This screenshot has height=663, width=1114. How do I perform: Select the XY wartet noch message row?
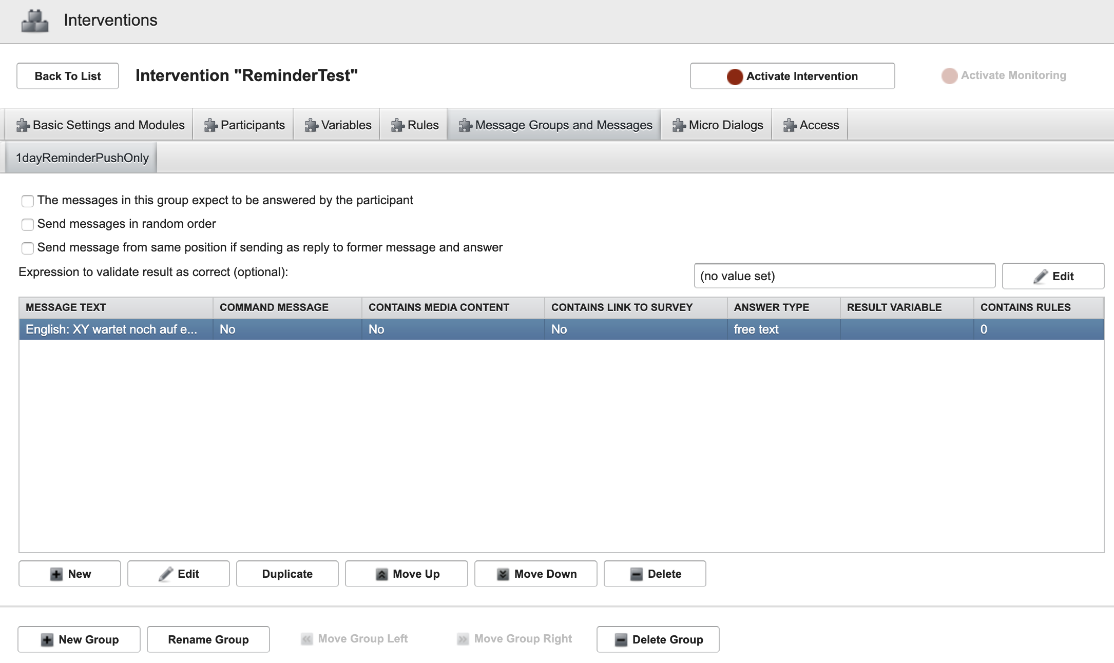111,329
